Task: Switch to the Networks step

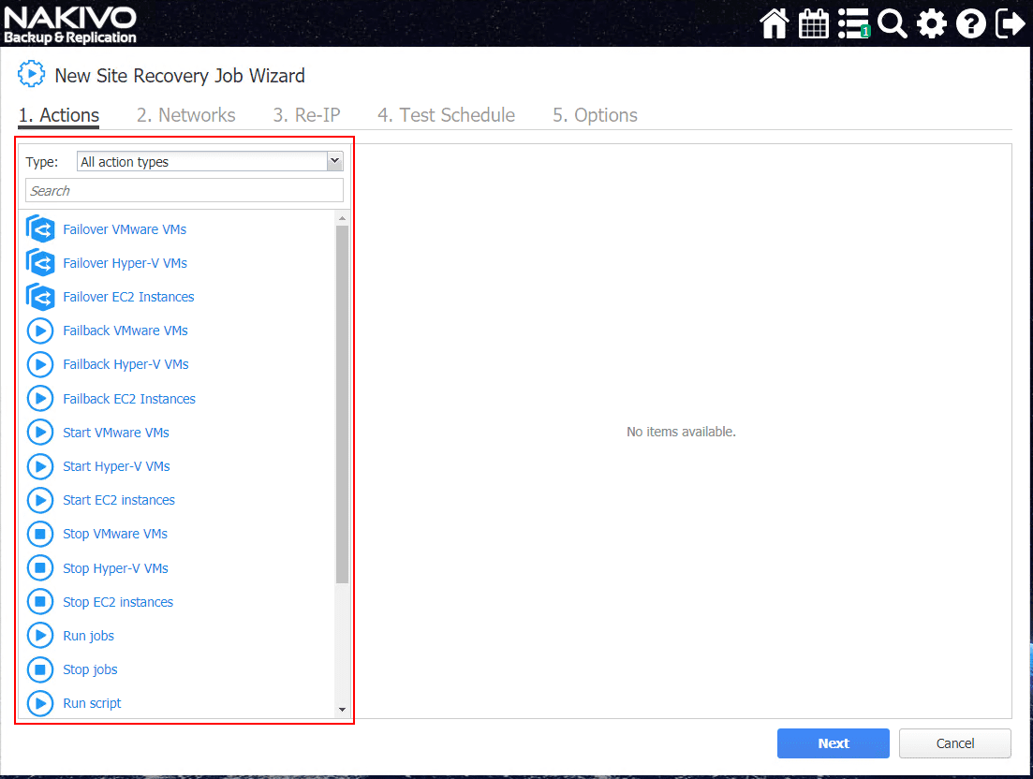Action: 185,114
